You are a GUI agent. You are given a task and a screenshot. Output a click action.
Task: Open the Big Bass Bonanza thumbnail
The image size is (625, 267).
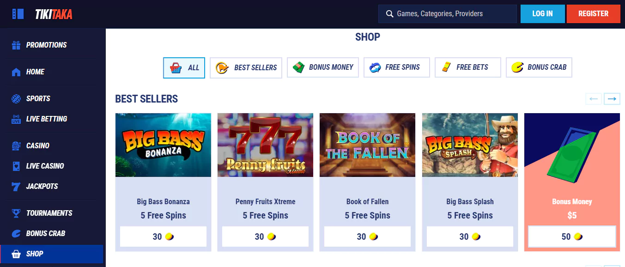click(x=163, y=145)
